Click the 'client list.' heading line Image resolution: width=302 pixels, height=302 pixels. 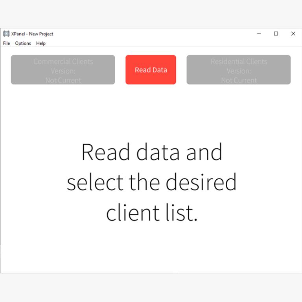(x=151, y=213)
